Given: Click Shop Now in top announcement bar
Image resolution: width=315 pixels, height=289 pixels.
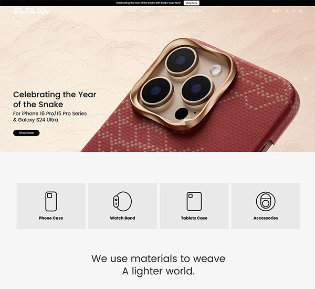Looking at the screenshot, I should point(192,3).
